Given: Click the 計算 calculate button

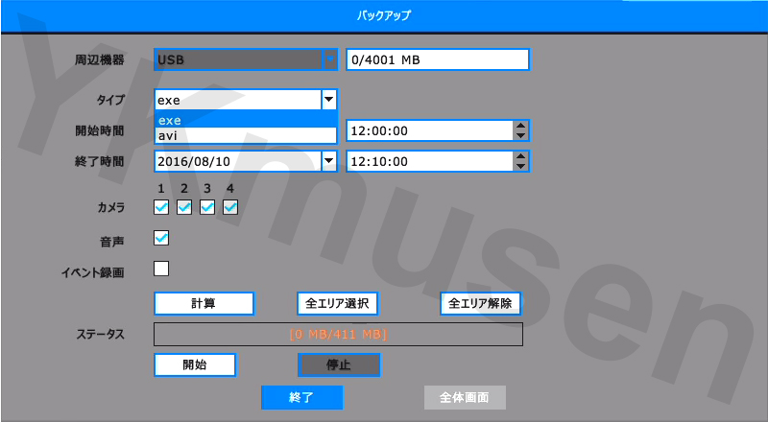Looking at the screenshot, I should click(x=204, y=303).
